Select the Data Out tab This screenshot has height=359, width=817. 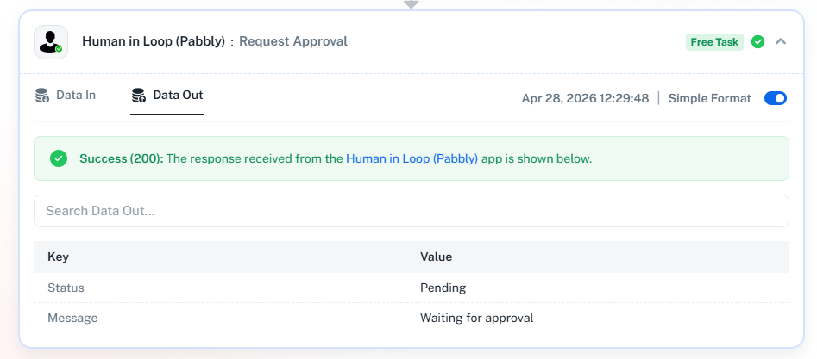tap(178, 96)
